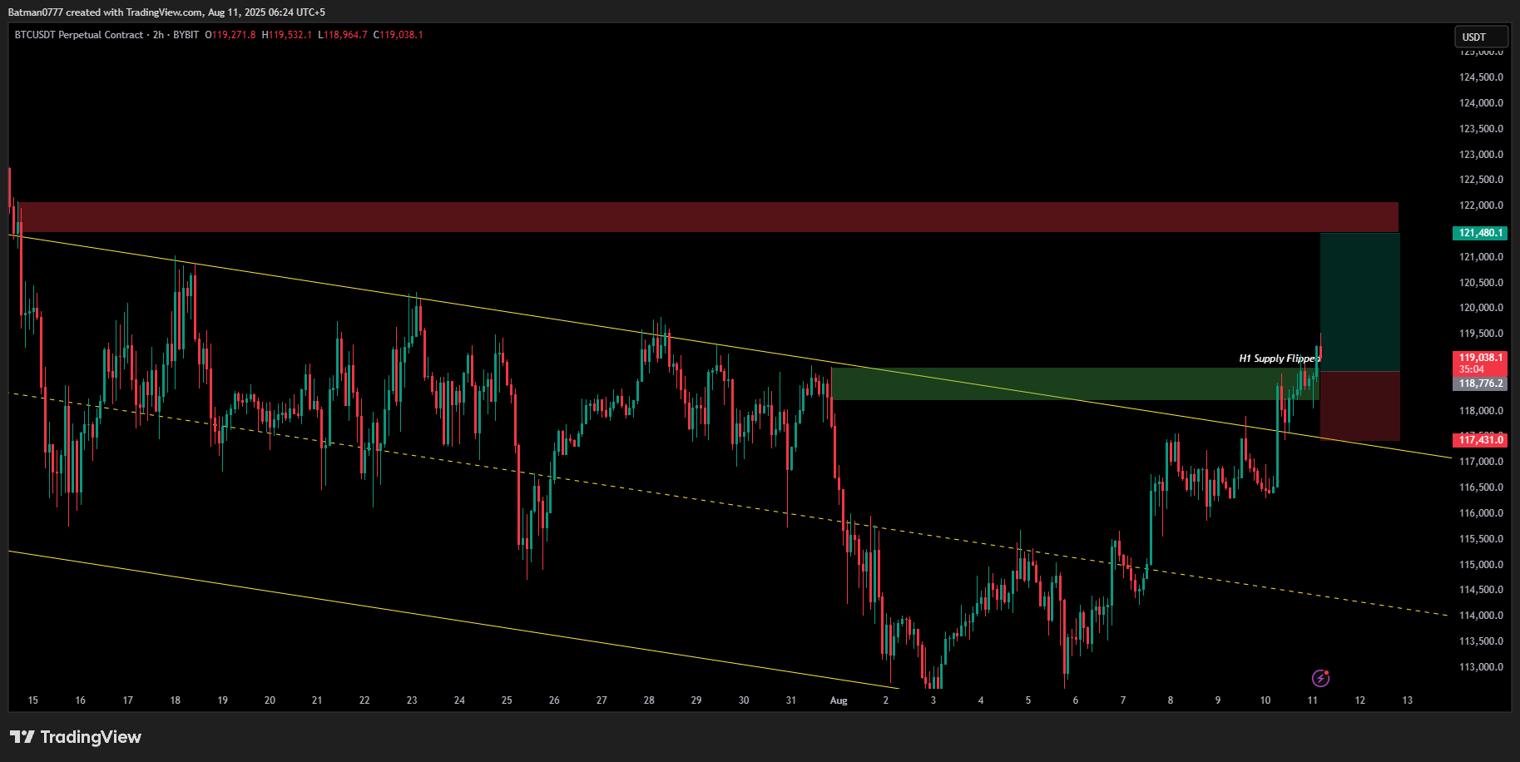Viewport: 1520px width, 762px height.
Task: Click the open value O119,271.8 in the legend
Action: [x=230, y=35]
